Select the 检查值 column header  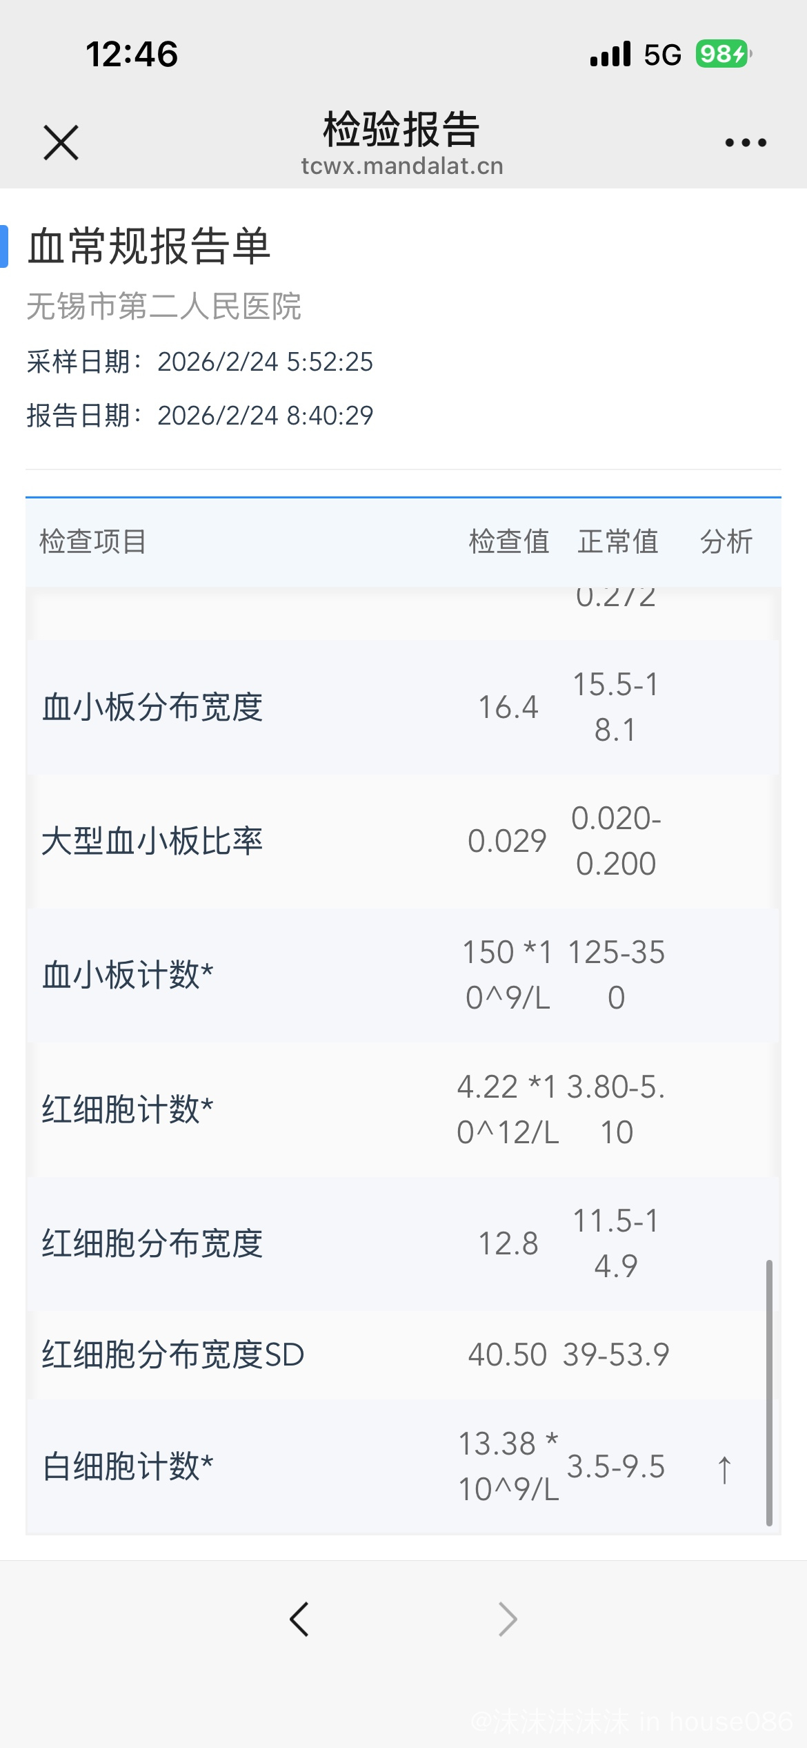click(x=509, y=542)
